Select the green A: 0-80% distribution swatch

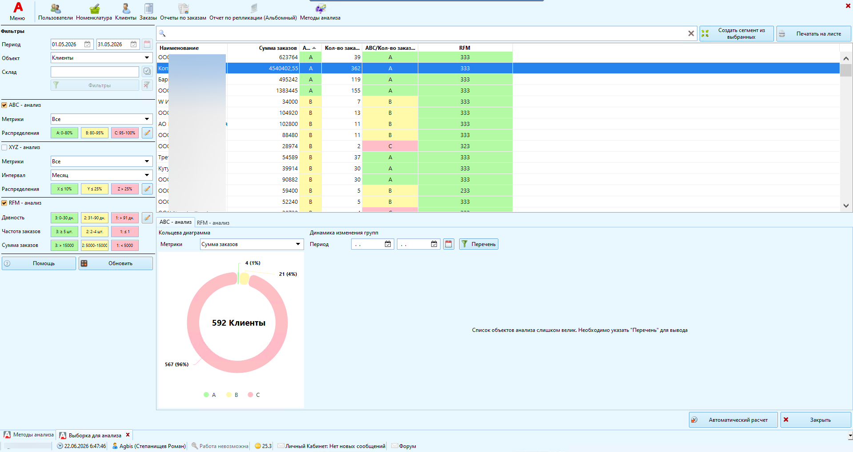[x=64, y=133]
